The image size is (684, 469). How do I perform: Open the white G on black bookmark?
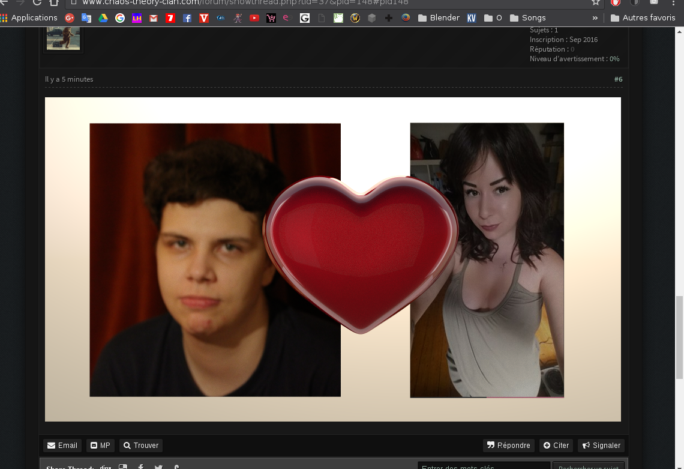click(x=304, y=18)
